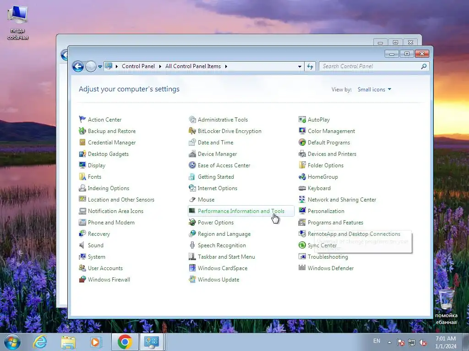Click the Internet Options icon
469x351 pixels.
click(x=192, y=188)
